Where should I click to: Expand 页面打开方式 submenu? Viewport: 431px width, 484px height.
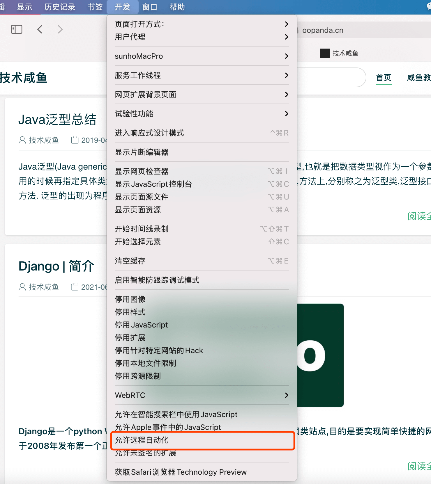pos(202,24)
